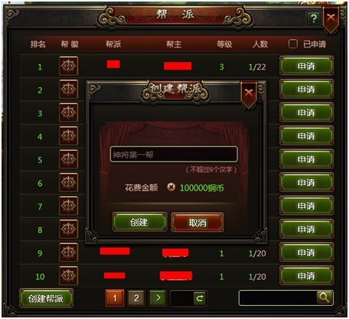Apply to rank 9 guild with 申请

coord(306,252)
